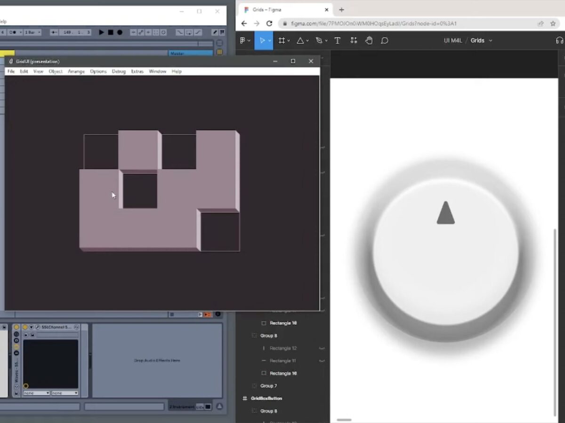Open the Debug menu in GridUI window
Viewport: 565px width, 423px height.
[119, 71]
